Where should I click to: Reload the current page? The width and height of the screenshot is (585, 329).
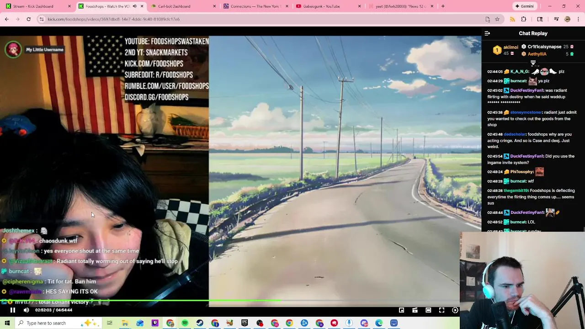click(x=28, y=19)
